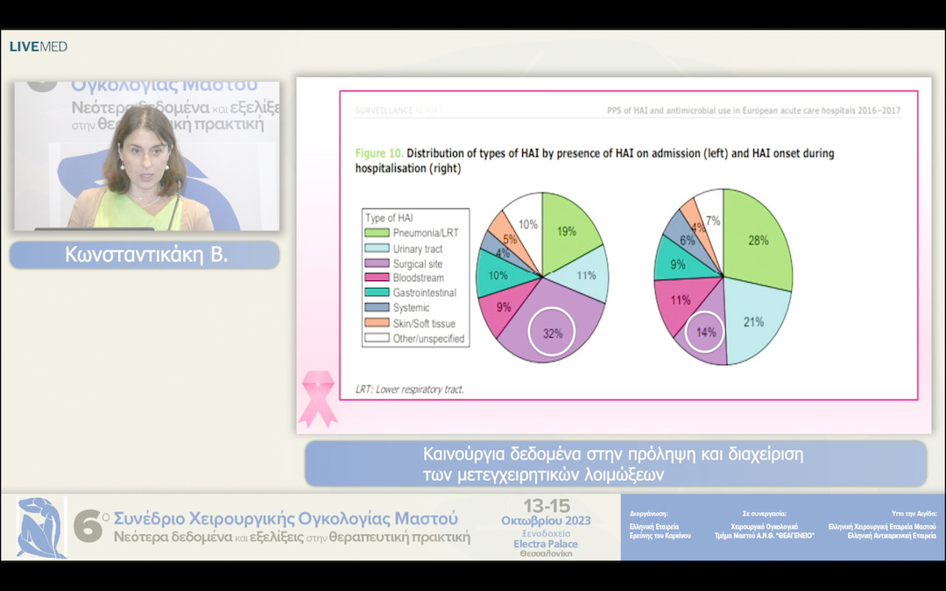
Task: Click the circled 14% on right pie
Action: (x=706, y=333)
